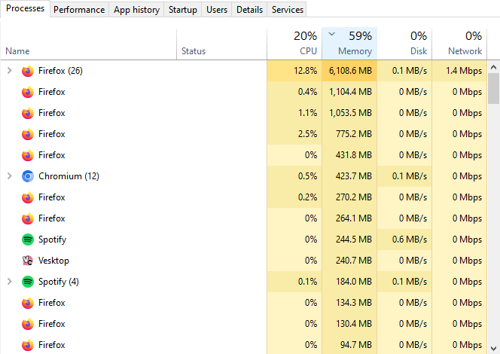500x354 pixels.
Task: Select the Firefox (26) row name
Action: click(60, 71)
